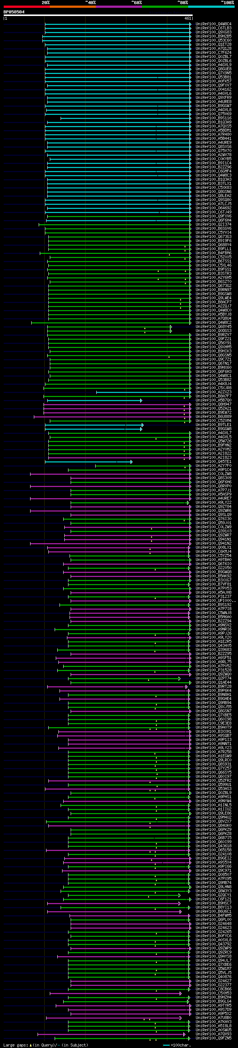Open the UniRef100_C5XH53 entry
The image size is (238, 1048).
pyautogui.click(x=213, y=993)
